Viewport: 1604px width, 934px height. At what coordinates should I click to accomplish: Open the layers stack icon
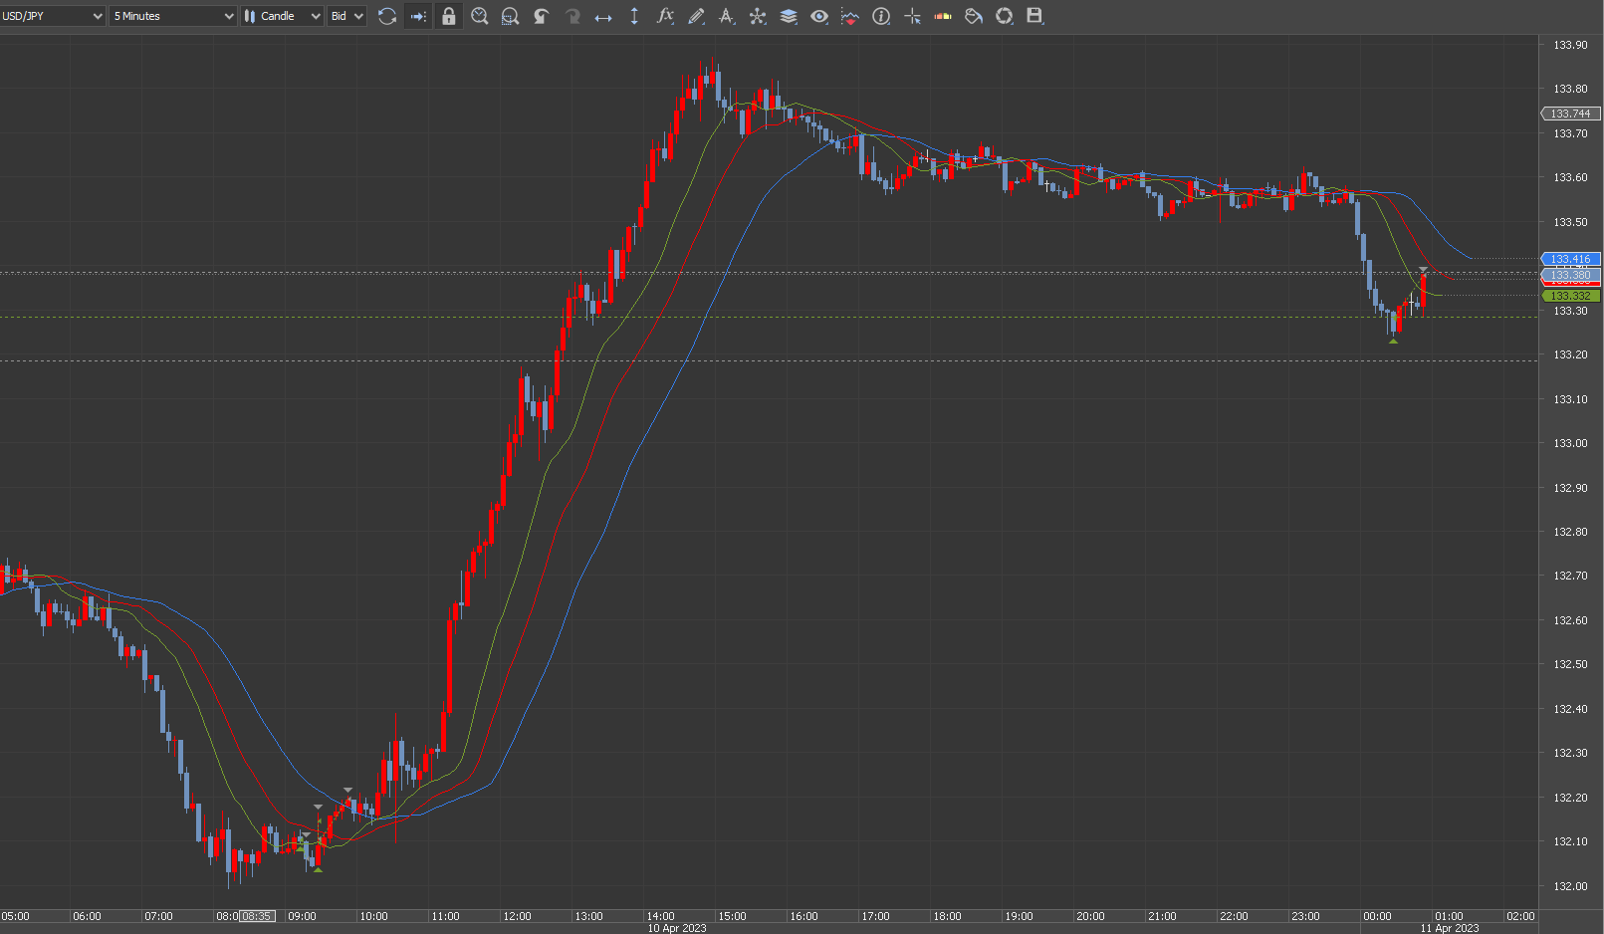(789, 16)
